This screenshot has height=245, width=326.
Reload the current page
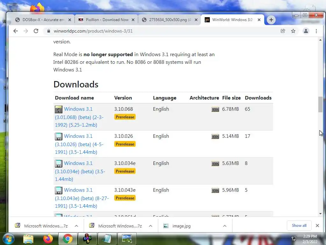pyautogui.click(x=36, y=31)
